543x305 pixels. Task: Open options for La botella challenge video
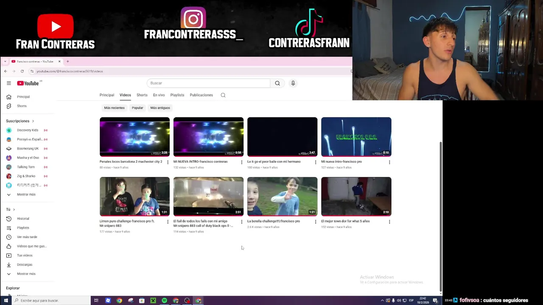coord(315,222)
